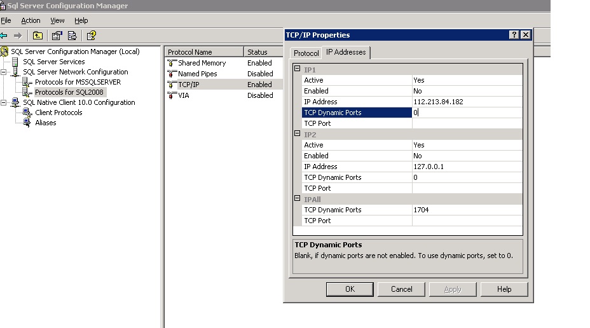Collapse the IP2 property group
This screenshot has width=590, height=328.
pos(298,133)
